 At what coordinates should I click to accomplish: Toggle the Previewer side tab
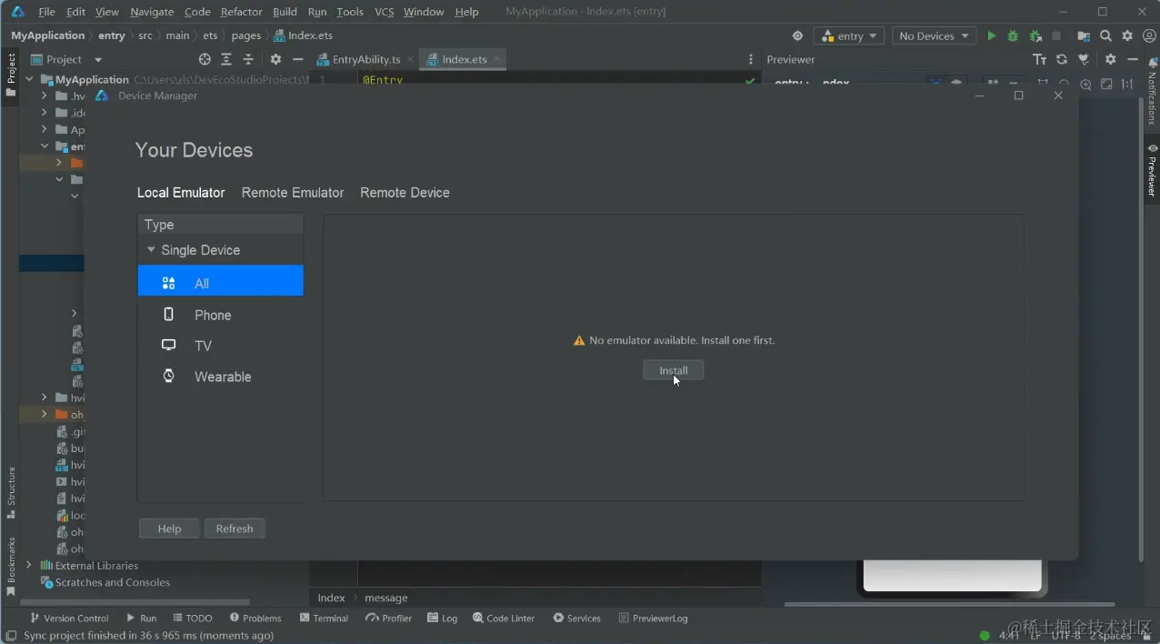(x=1152, y=170)
